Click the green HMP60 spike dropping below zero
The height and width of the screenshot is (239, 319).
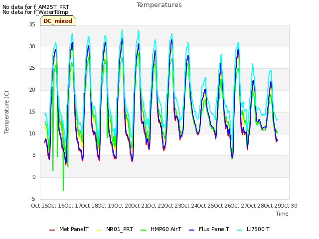click(x=63, y=184)
